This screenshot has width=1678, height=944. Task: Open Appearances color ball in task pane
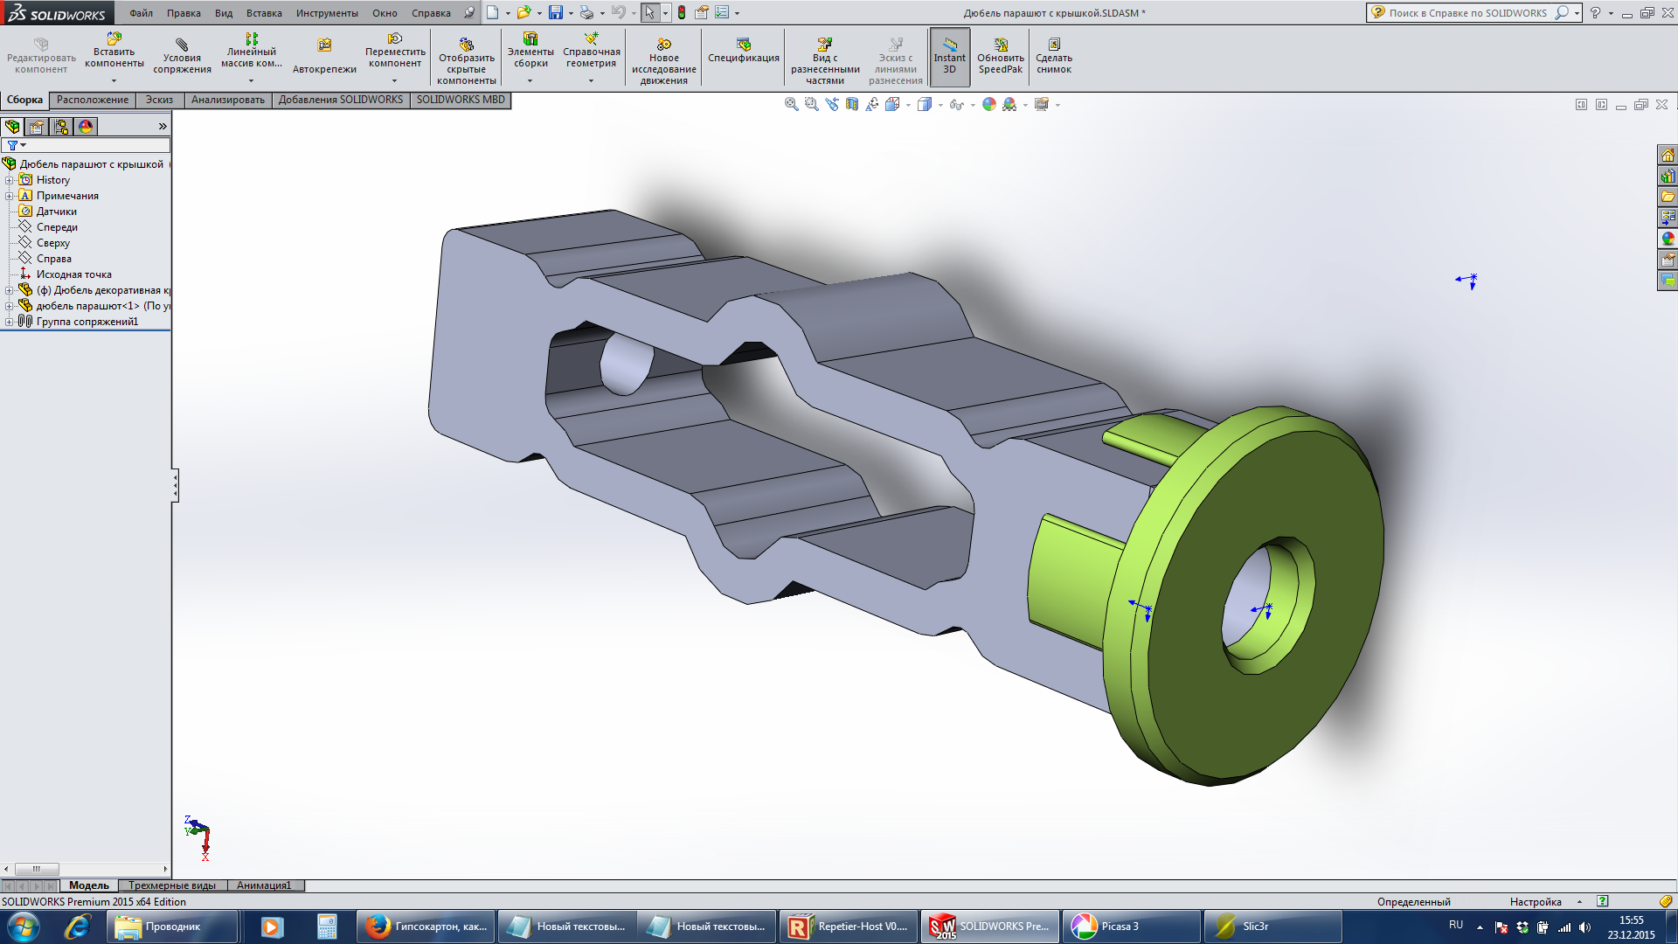1668,239
